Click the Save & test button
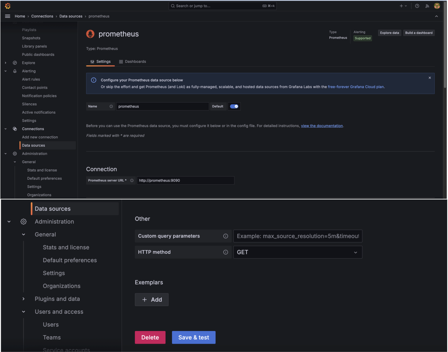The height and width of the screenshot is (352, 448). pyautogui.click(x=194, y=338)
